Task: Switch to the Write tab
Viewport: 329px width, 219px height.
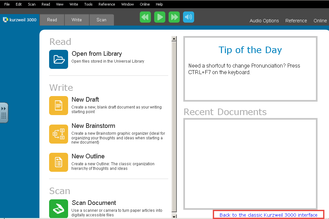Action: pos(77,20)
